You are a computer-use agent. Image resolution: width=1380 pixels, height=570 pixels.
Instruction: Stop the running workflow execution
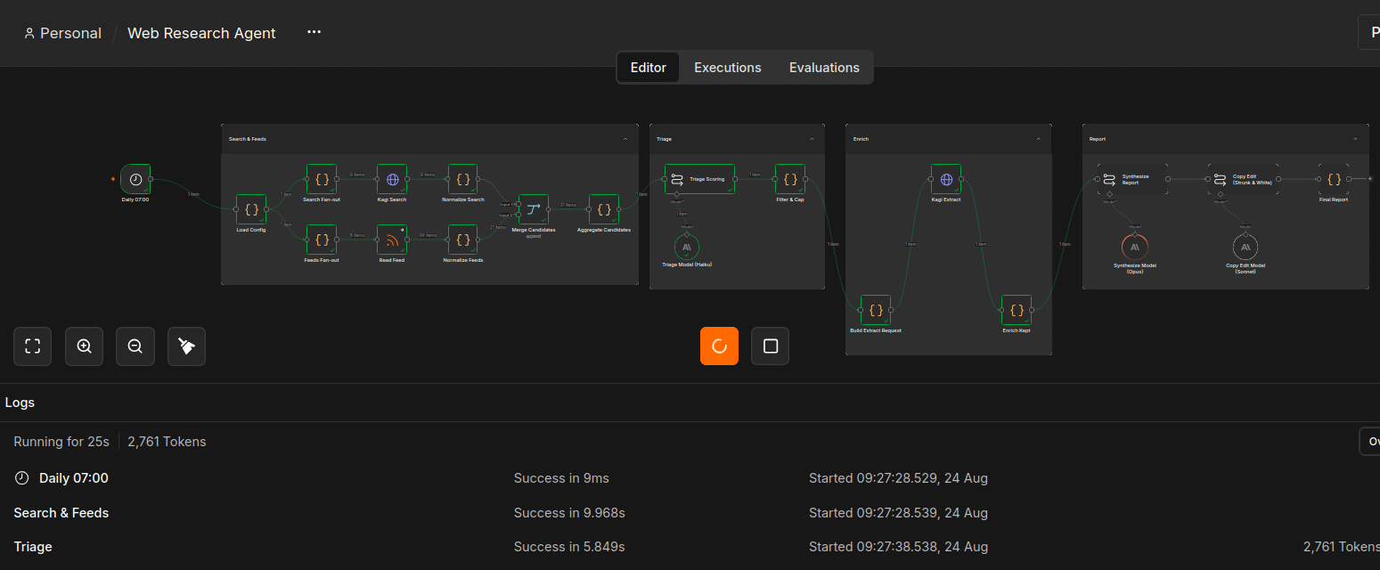tap(771, 346)
